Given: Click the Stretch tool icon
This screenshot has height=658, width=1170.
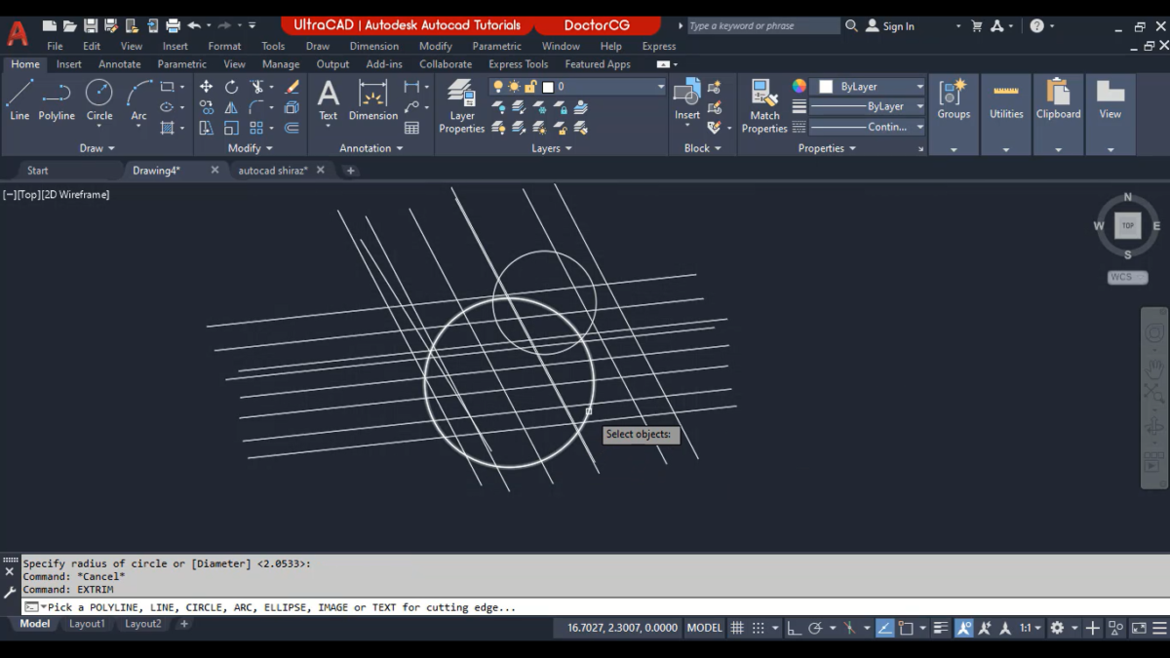Looking at the screenshot, I should pos(206,128).
